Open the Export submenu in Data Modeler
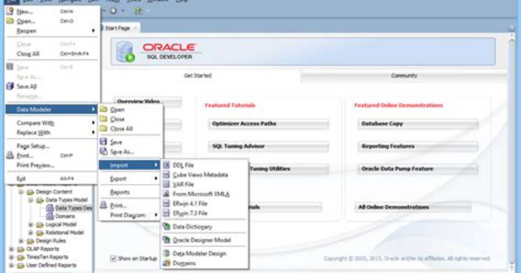The height and width of the screenshot is (273, 521). pyautogui.click(x=129, y=179)
